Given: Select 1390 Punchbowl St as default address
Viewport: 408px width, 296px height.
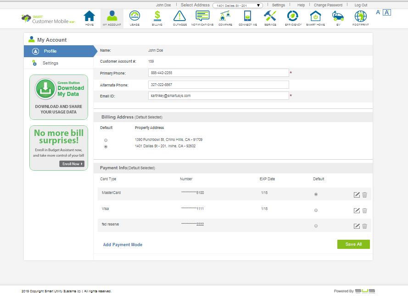Looking at the screenshot, I should 106,140.
